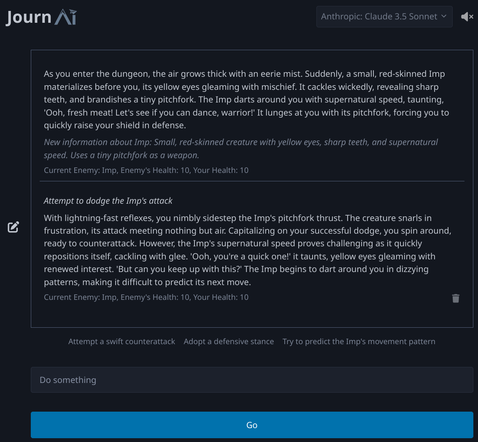Image resolution: width=478 pixels, height=442 pixels.
Task: Click the edit pencil icon in the sidebar
Action: tap(13, 227)
